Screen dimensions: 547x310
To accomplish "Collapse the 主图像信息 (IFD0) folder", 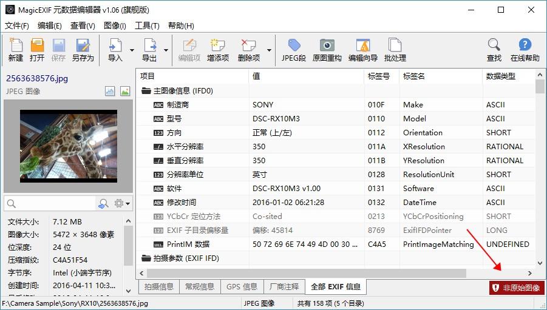I will tap(146, 91).
